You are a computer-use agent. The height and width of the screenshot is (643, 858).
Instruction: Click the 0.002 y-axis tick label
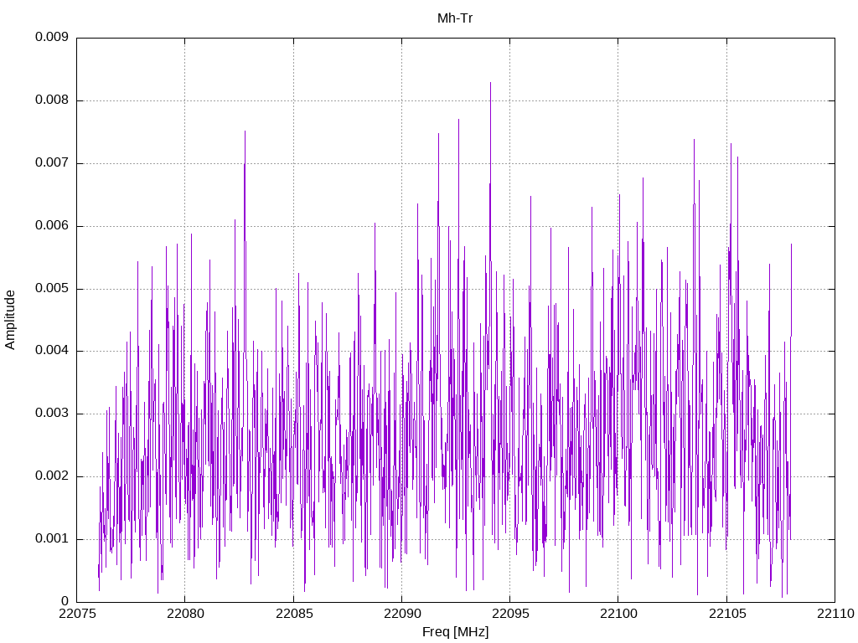click(x=52, y=476)
